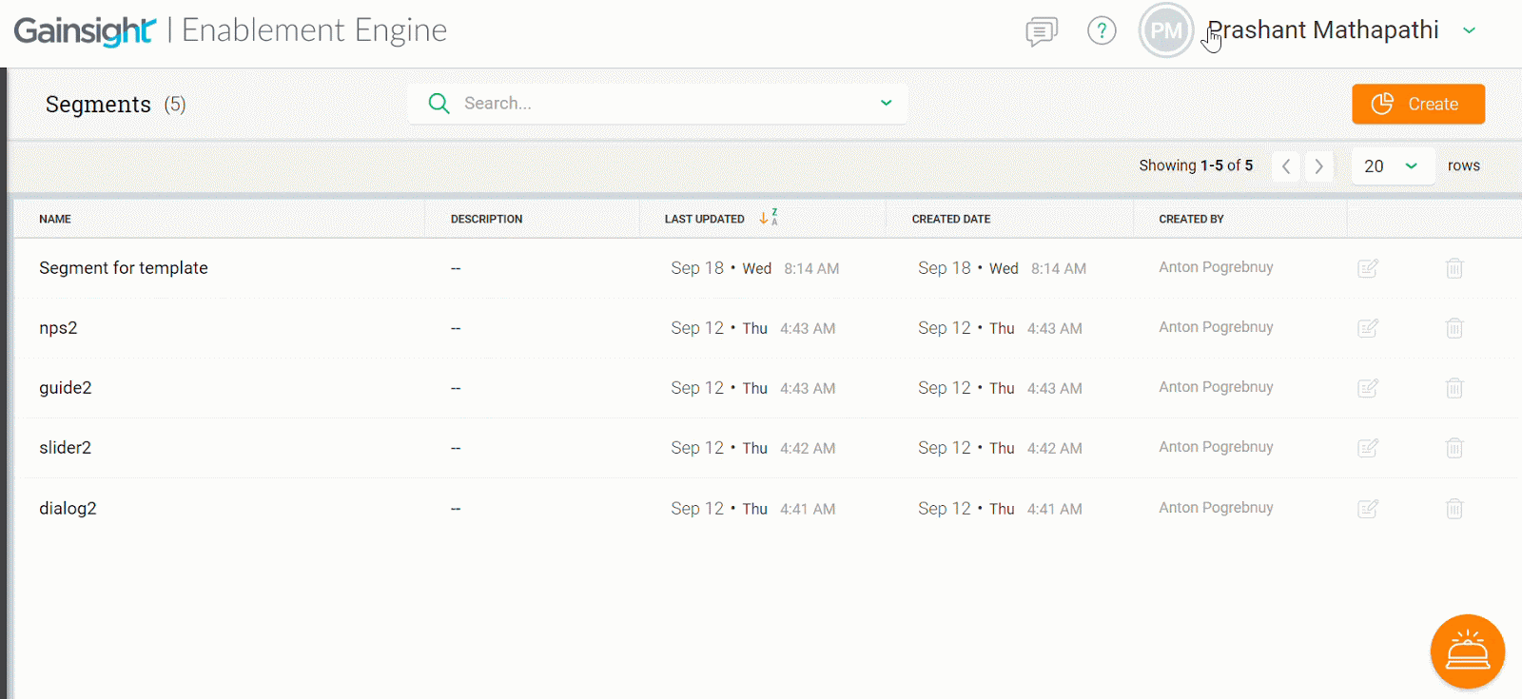Click the Segments page title
Image resolution: width=1522 pixels, height=699 pixels.
tap(98, 105)
